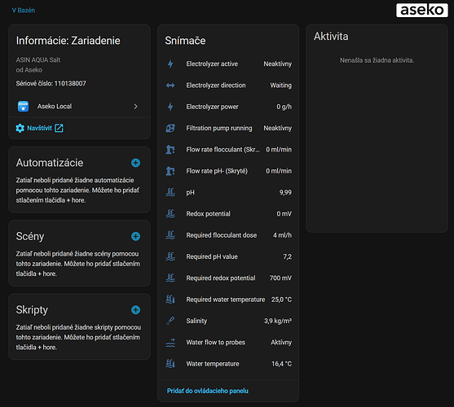Click the Water flow to probes icon
454x407 pixels.
tap(170, 342)
